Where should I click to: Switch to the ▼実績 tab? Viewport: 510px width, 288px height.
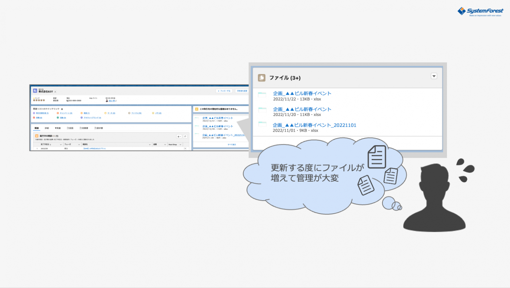click(x=58, y=128)
